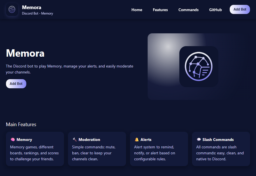This screenshot has height=176, width=256.
Task: Click the large Memora hero heading
Action: point(25,53)
